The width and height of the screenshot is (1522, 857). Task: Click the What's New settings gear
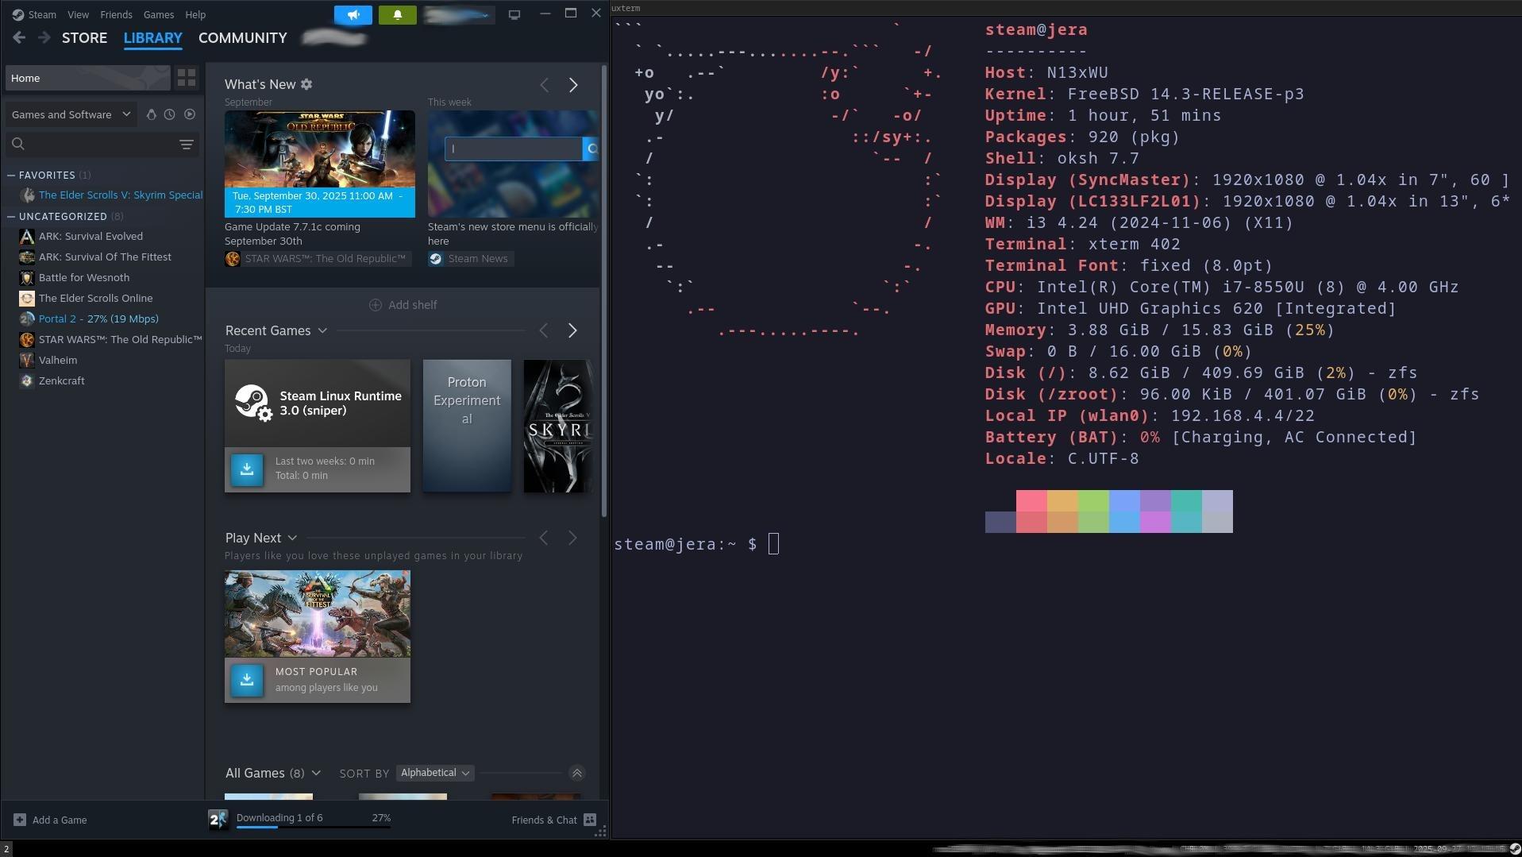[x=306, y=84]
